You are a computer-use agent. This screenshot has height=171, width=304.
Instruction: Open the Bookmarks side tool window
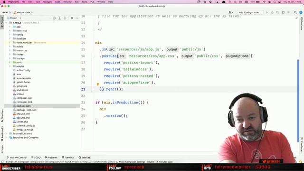pyautogui.click(x=2, y=134)
